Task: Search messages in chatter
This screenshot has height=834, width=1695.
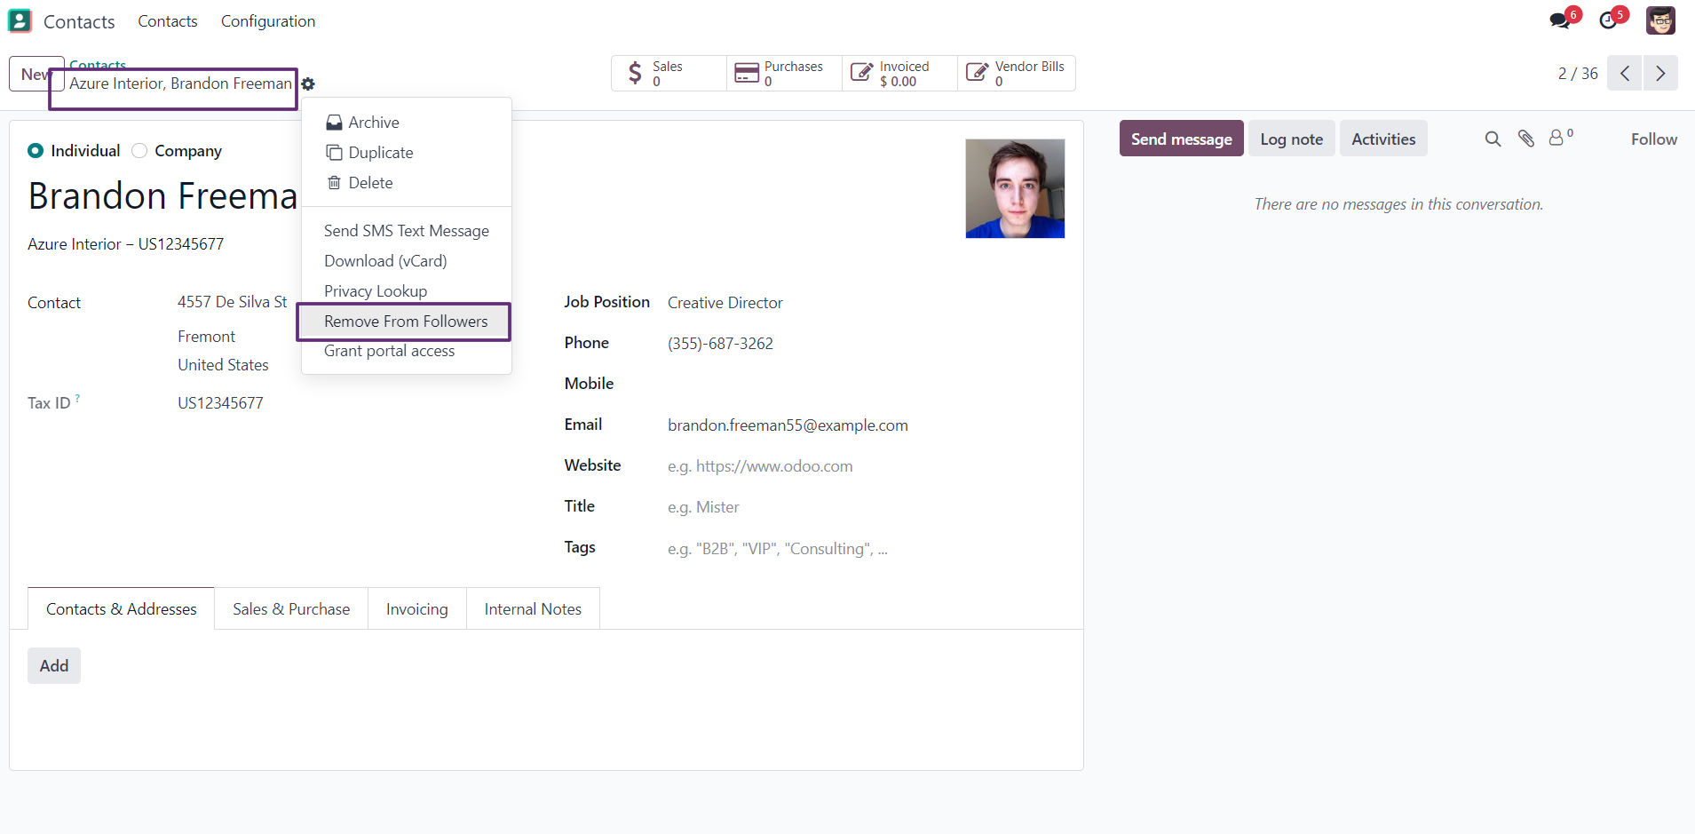Action: pyautogui.click(x=1493, y=139)
